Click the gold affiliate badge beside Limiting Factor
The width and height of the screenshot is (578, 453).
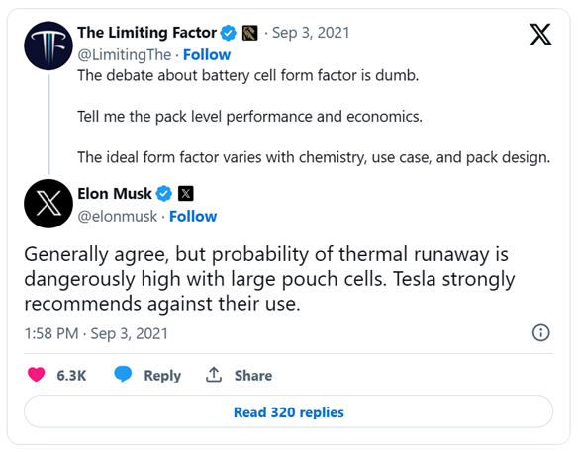pos(249,33)
